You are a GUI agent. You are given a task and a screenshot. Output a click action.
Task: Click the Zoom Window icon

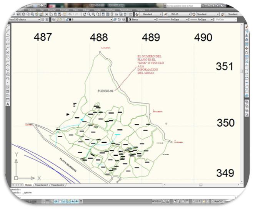pyautogui.click(x=93, y=14)
